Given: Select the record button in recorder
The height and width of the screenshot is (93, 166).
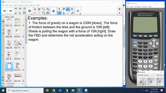Looking at the screenshot, I should [141, 82].
